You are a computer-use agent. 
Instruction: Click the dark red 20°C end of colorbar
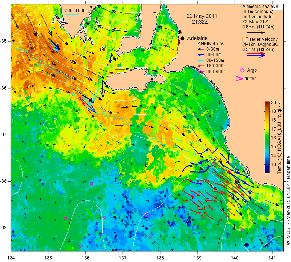click(x=267, y=103)
